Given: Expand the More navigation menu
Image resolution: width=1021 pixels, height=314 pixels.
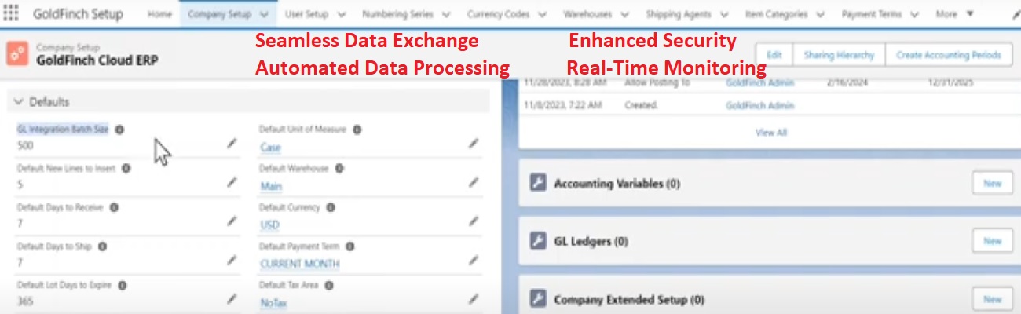Looking at the screenshot, I should point(954,14).
